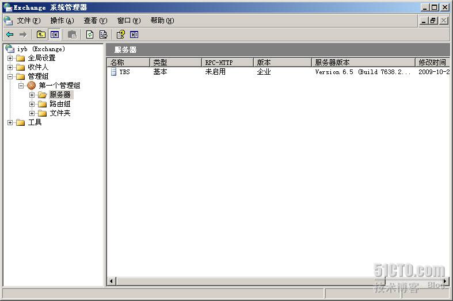This screenshot has width=453, height=301.
Task: Expand the 全局设置 tree node
Action: pos(10,58)
